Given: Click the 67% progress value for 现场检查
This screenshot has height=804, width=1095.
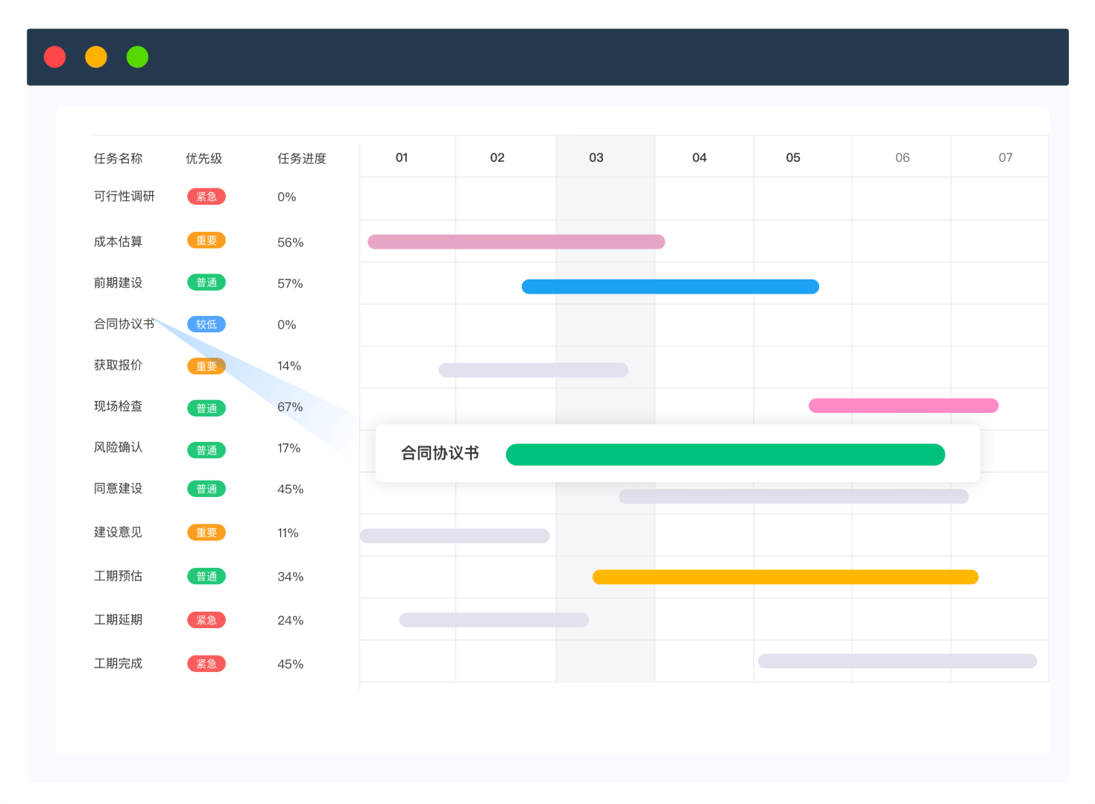Looking at the screenshot, I should pos(290,407).
